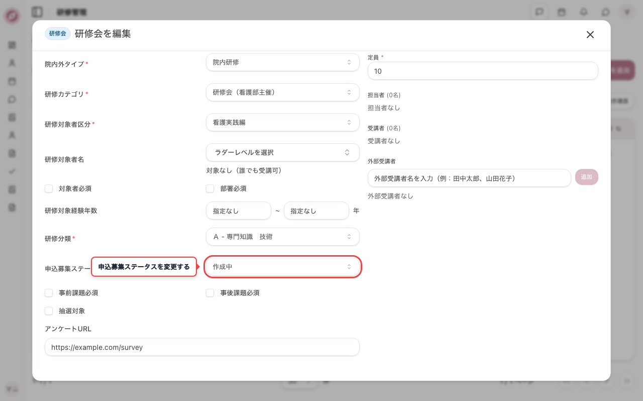643x401 pixels.
Task: Change the 申込募集ステータス dropdown showing 作成中
Action: tap(283, 267)
